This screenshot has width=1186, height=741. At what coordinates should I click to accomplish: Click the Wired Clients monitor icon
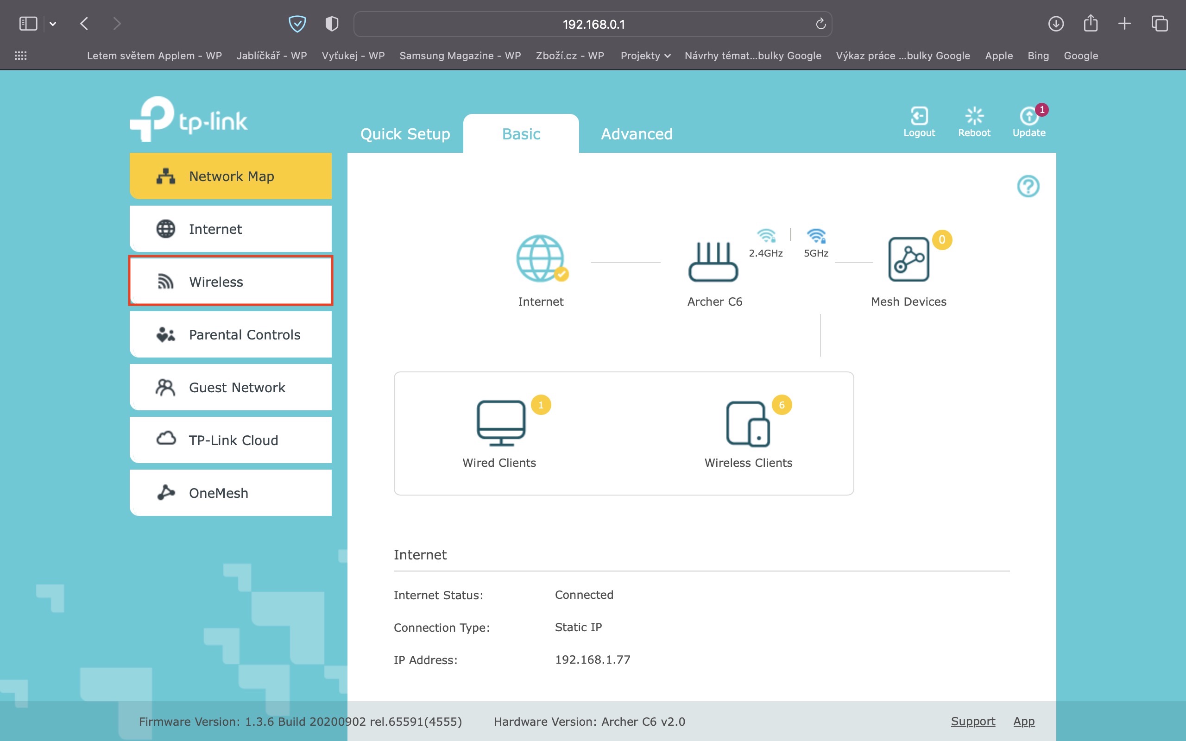(x=500, y=423)
